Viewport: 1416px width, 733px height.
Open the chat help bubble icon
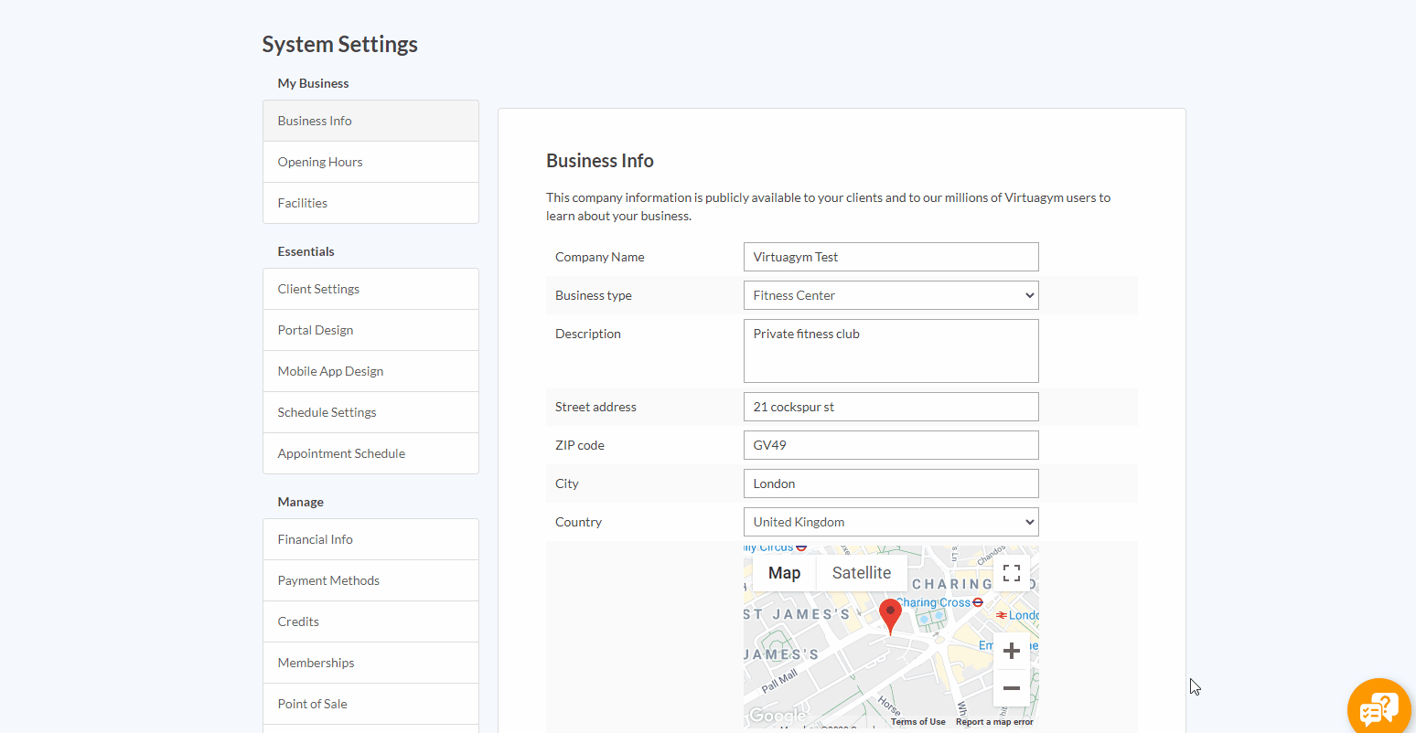pos(1378,708)
